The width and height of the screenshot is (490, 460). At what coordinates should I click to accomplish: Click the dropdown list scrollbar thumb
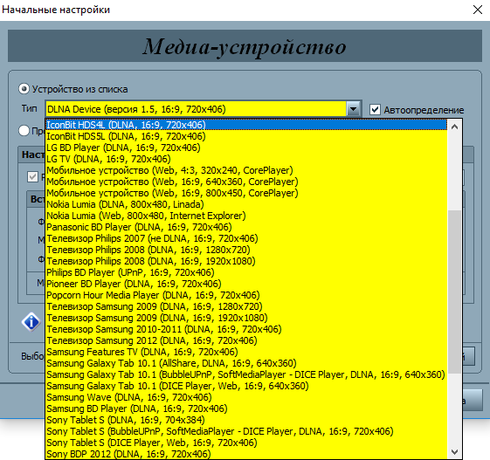pos(455,292)
